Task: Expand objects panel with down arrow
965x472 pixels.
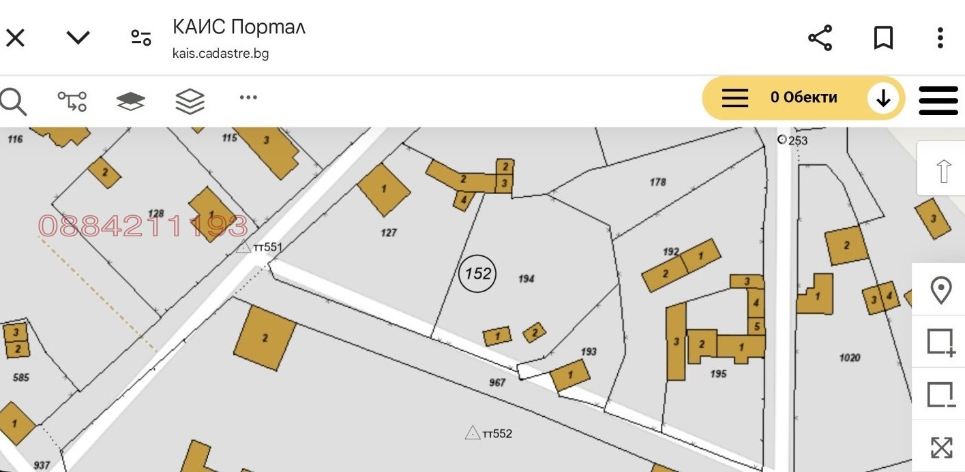Action: [x=883, y=99]
